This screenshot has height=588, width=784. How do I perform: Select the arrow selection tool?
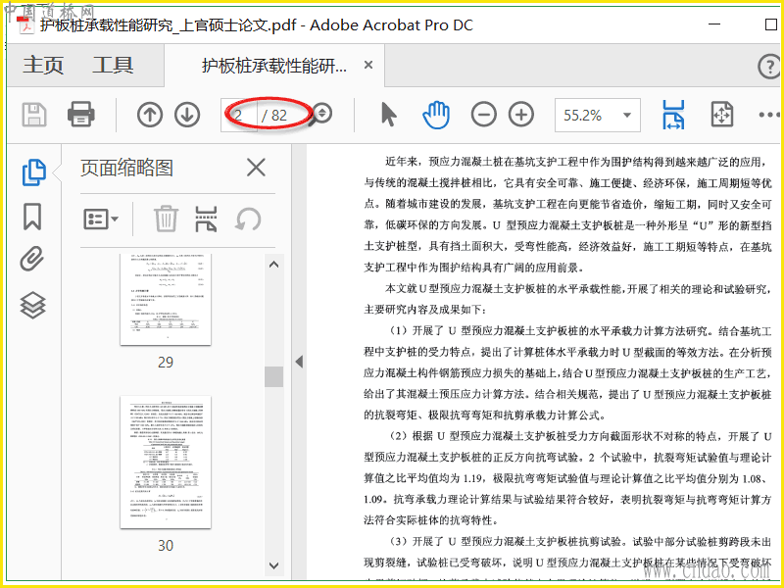click(x=388, y=115)
